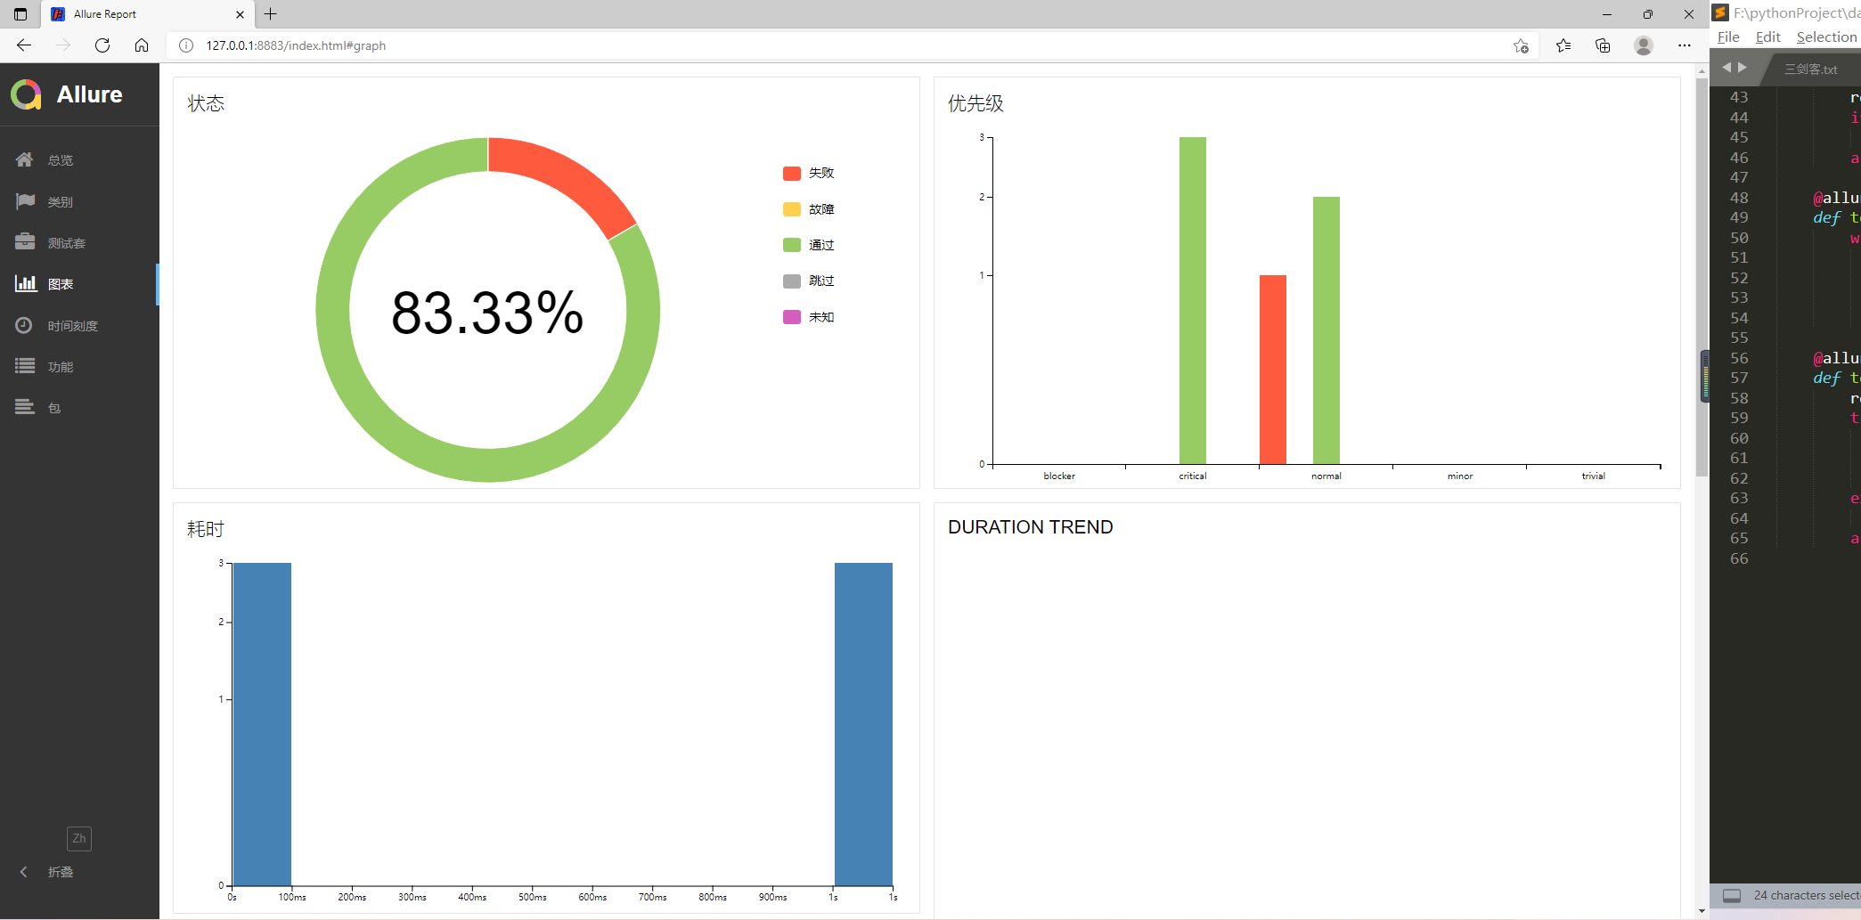Open the 功能 behaviors list icon
This screenshot has width=1861, height=920.
[x=25, y=366]
